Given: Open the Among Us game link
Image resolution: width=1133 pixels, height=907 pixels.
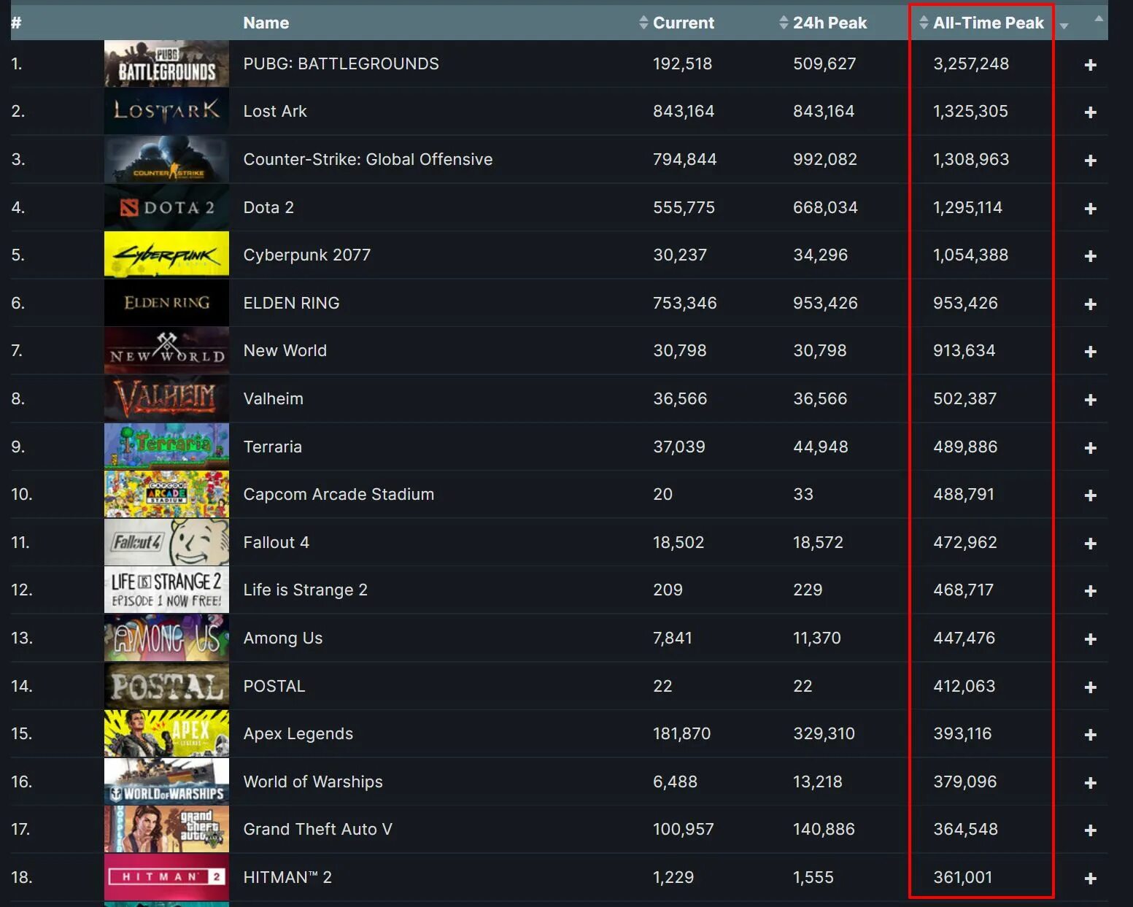Looking at the screenshot, I should click(282, 638).
